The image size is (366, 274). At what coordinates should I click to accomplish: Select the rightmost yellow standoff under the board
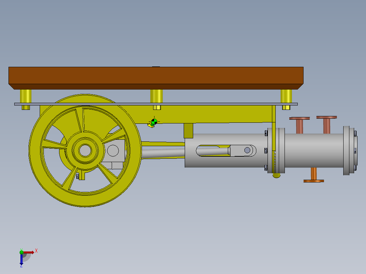click(x=286, y=96)
